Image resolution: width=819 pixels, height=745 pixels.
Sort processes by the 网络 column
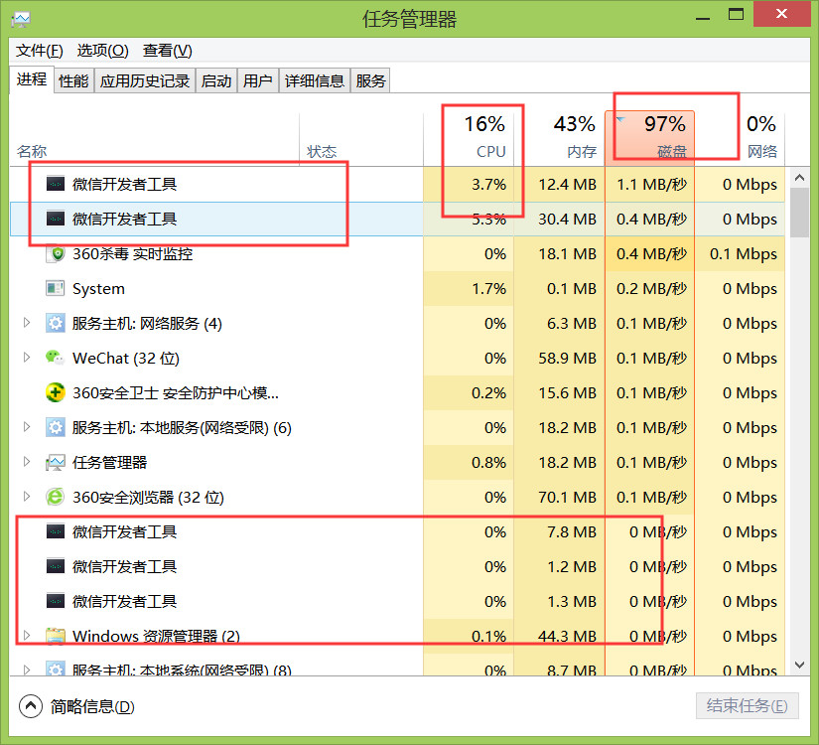coord(740,138)
